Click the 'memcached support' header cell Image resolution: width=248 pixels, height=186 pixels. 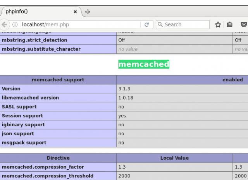coord(58,80)
